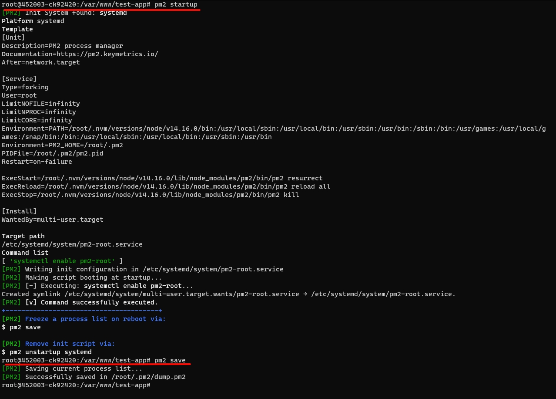Click the green 'systemctl enable pm2-root' text in brackets

coord(62,261)
